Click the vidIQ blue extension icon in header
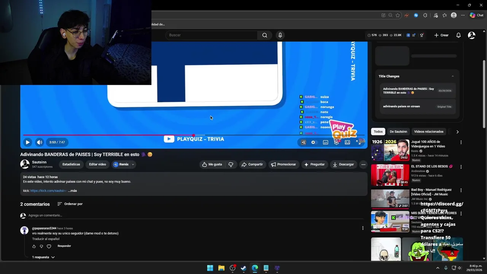The image size is (487, 274). 408,35
